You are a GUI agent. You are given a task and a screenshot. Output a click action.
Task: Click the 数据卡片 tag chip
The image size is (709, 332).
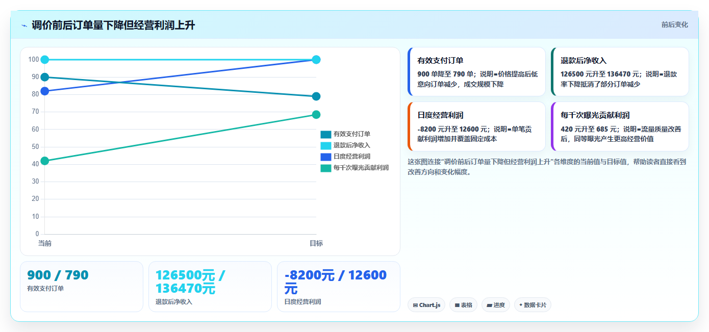point(533,305)
